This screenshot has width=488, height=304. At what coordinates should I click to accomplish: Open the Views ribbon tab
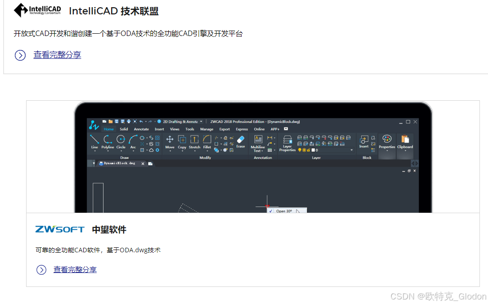175,129
